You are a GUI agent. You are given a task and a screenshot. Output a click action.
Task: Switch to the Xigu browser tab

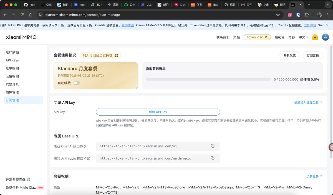(x=179, y=5)
